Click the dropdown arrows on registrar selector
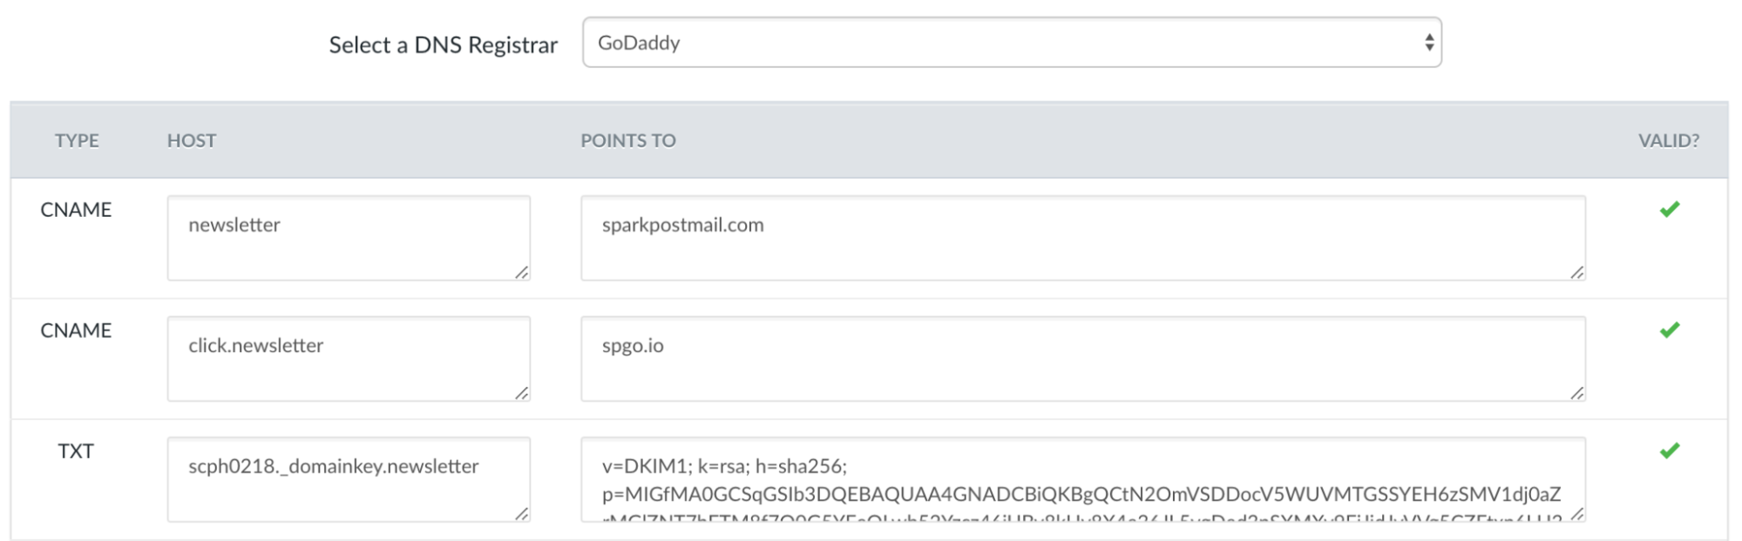 pos(1429,43)
